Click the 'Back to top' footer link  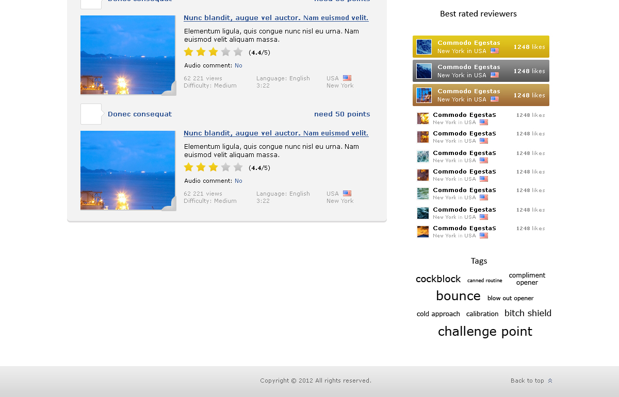527,381
